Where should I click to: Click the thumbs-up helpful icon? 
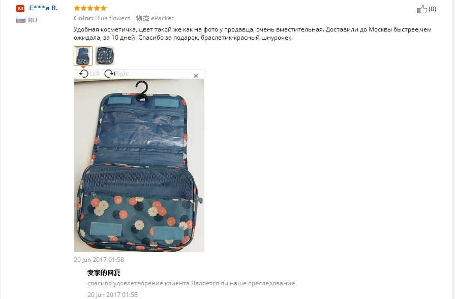[421, 9]
